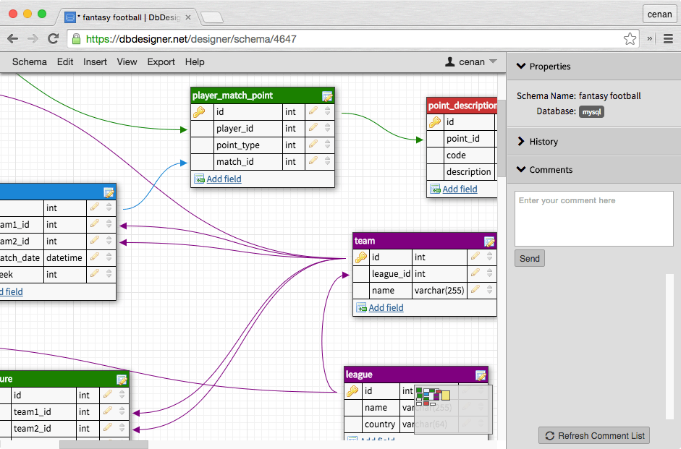This screenshot has width=681, height=449.
Task: Open the Schema menu
Action: [30, 62]
